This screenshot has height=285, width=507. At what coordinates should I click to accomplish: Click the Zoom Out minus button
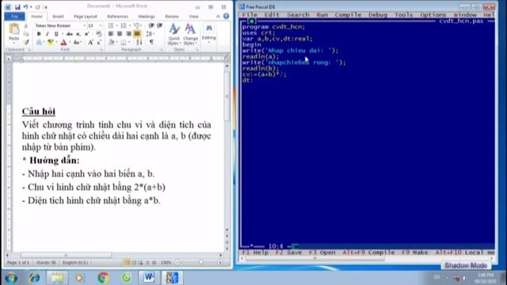coord(177,262)
